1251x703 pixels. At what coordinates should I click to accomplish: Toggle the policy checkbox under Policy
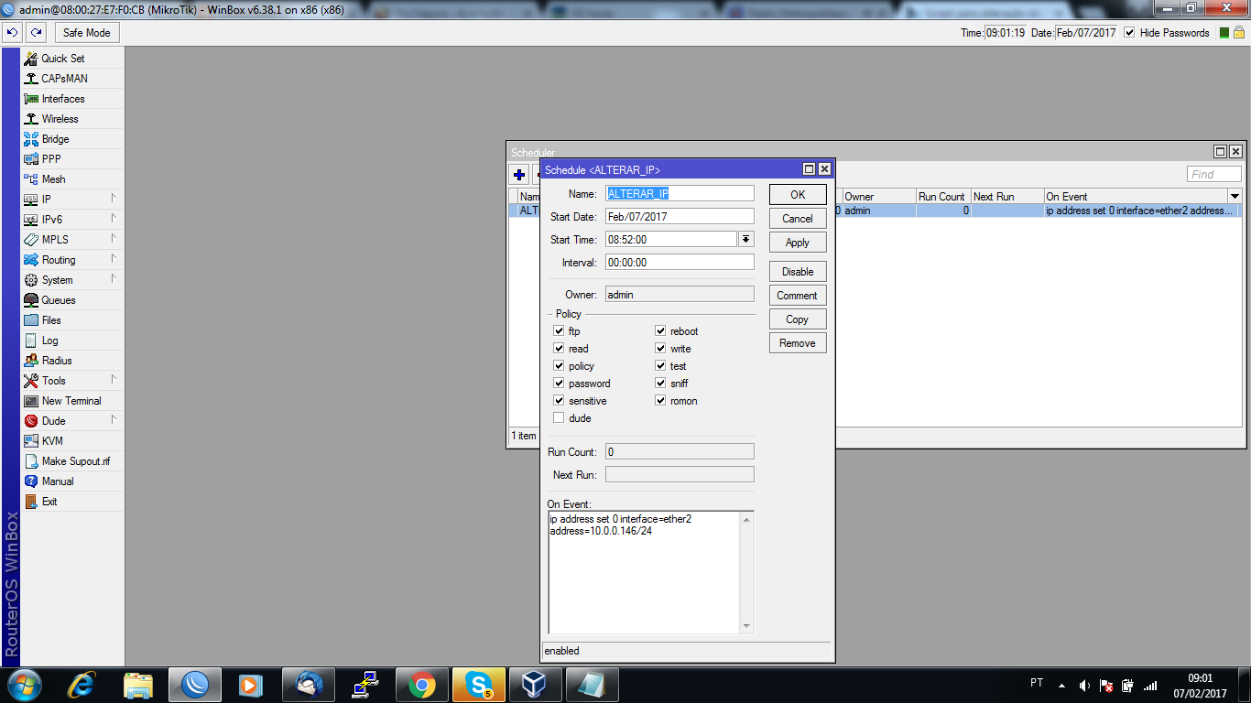tap(559, 366)
